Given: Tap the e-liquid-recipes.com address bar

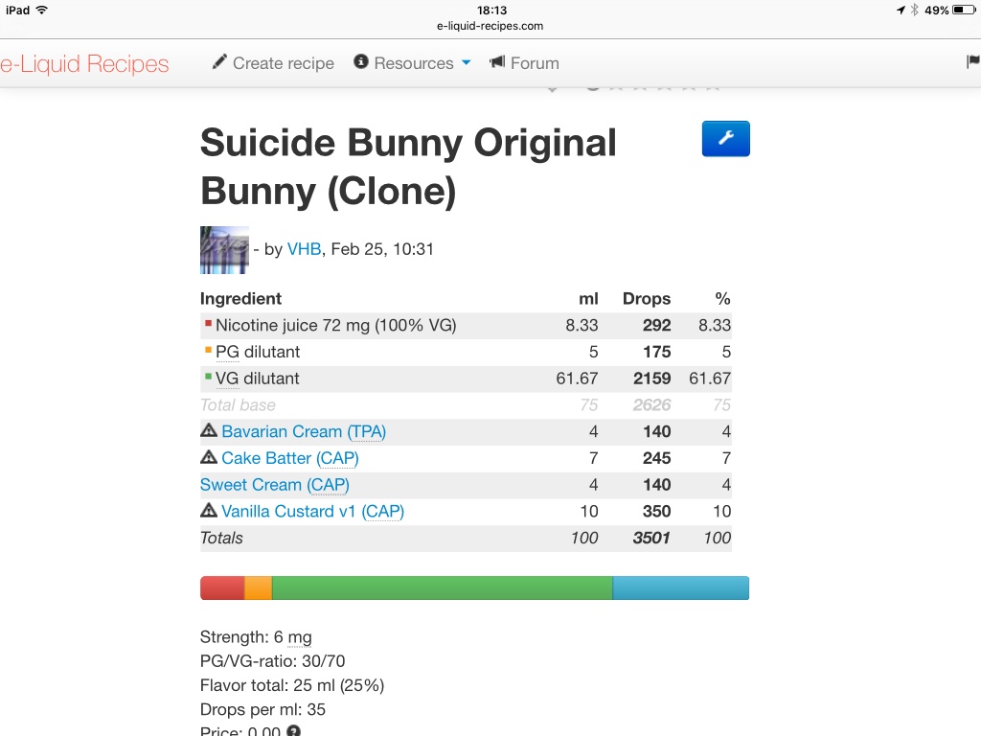Looking at the screenshot, I should pyautogui.click(x=490, y=26).
